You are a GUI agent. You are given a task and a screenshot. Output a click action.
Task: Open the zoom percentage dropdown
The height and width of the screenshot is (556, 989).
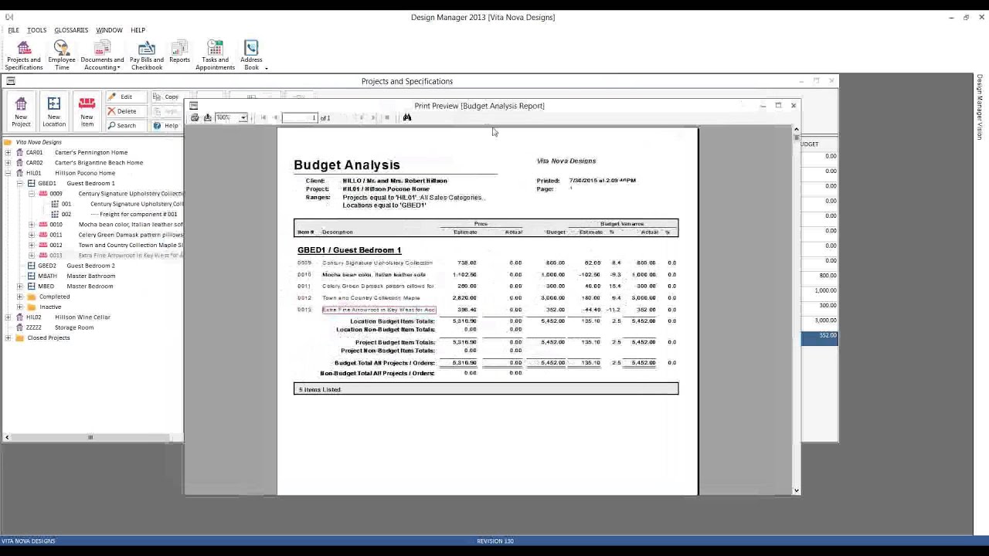point(243,117)
